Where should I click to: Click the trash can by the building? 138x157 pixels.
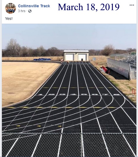(x=82, y=60)
